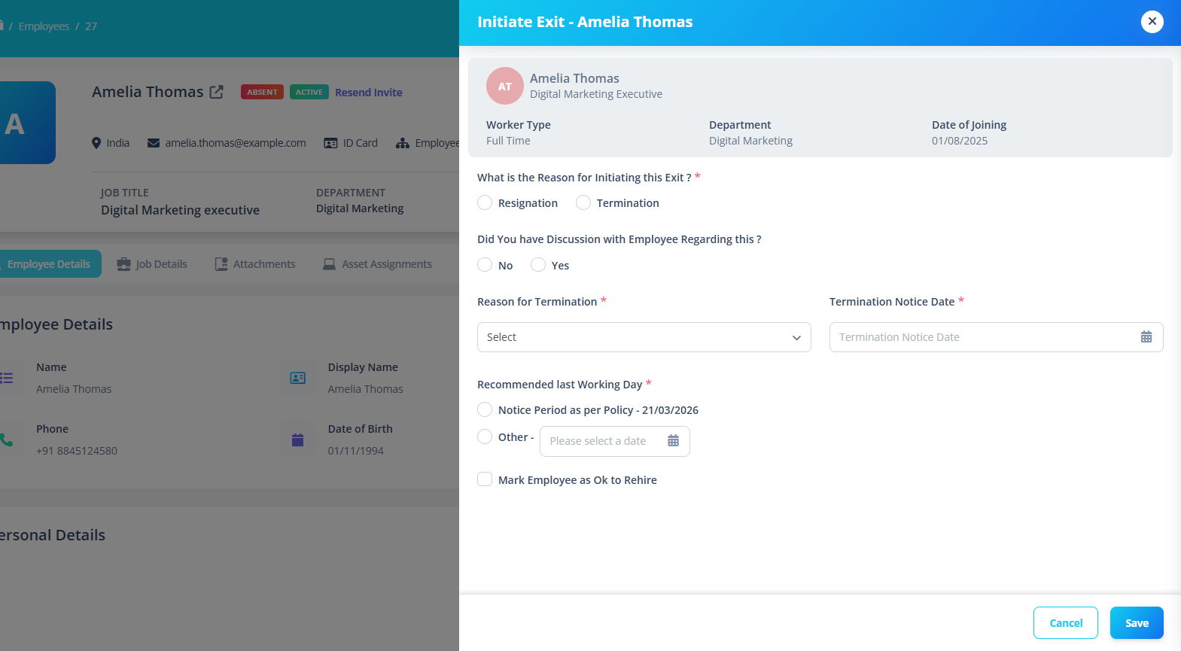Click the email envelope icon
1181x651 pixels.
tap(154, 143)
